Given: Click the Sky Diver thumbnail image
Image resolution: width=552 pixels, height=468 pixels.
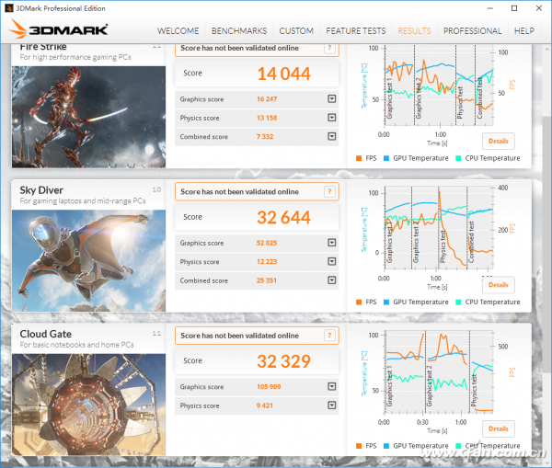Looking at the screenshot, I should coord(88,261).
